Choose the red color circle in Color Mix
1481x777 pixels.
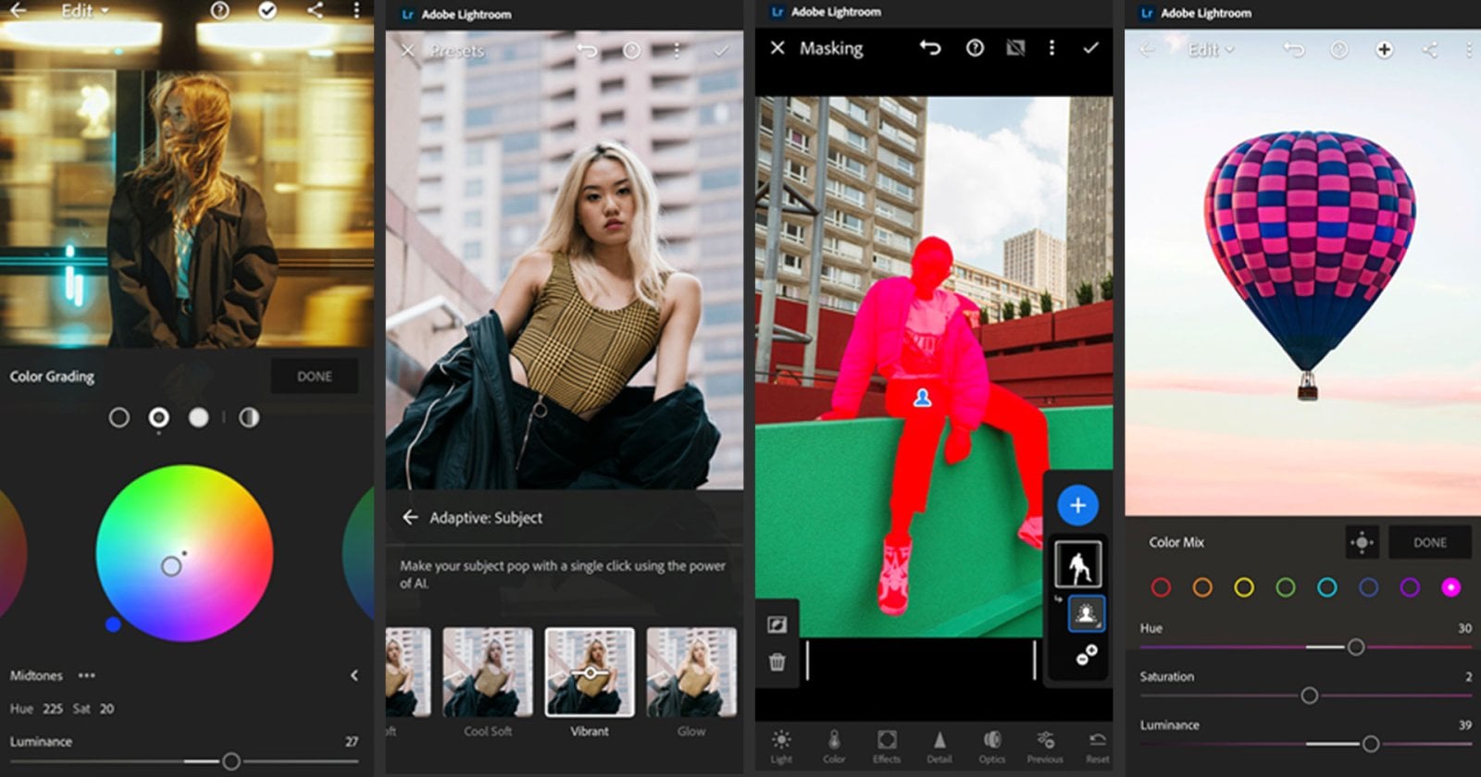coord(1161,587)
